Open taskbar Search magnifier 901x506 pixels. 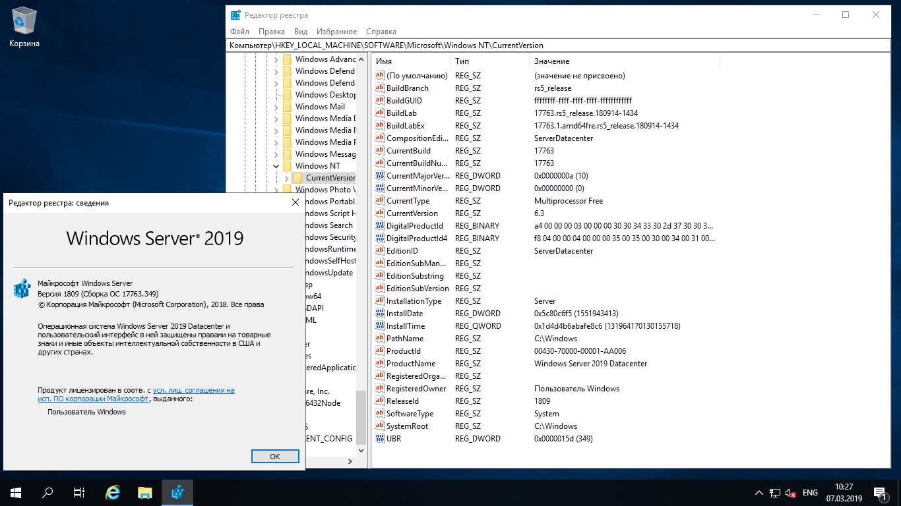point(47,493)
